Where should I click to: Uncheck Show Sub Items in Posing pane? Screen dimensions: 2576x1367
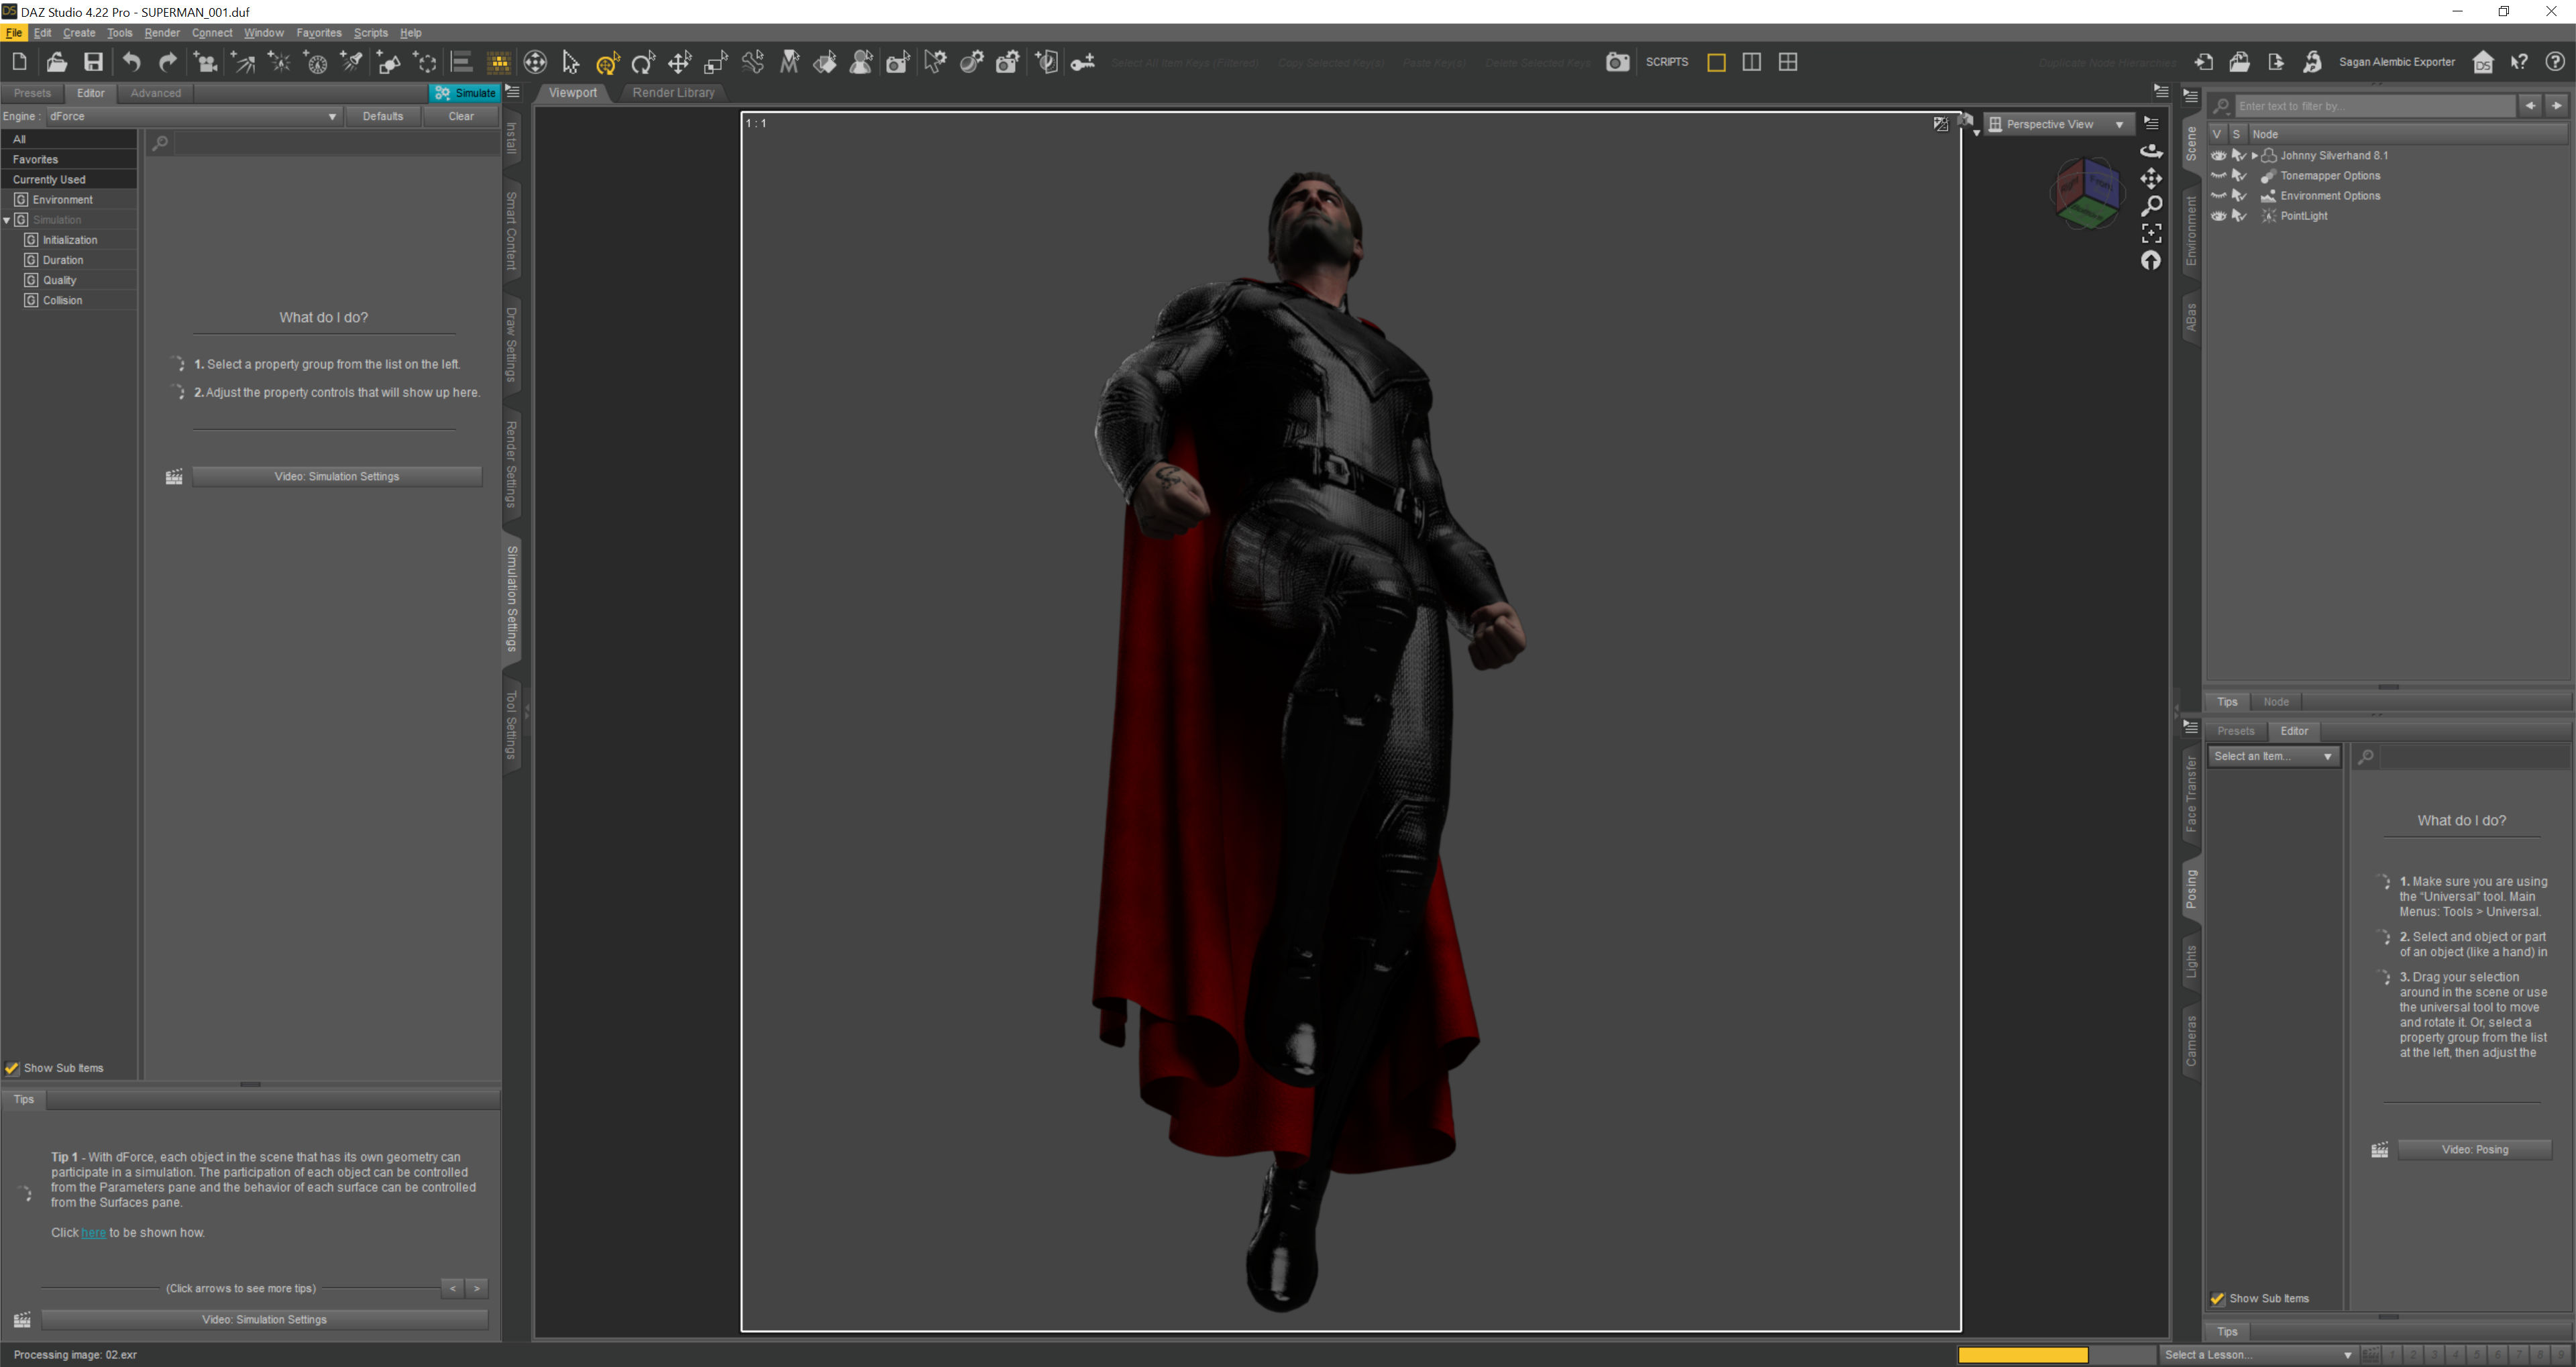(2217, 1298)
